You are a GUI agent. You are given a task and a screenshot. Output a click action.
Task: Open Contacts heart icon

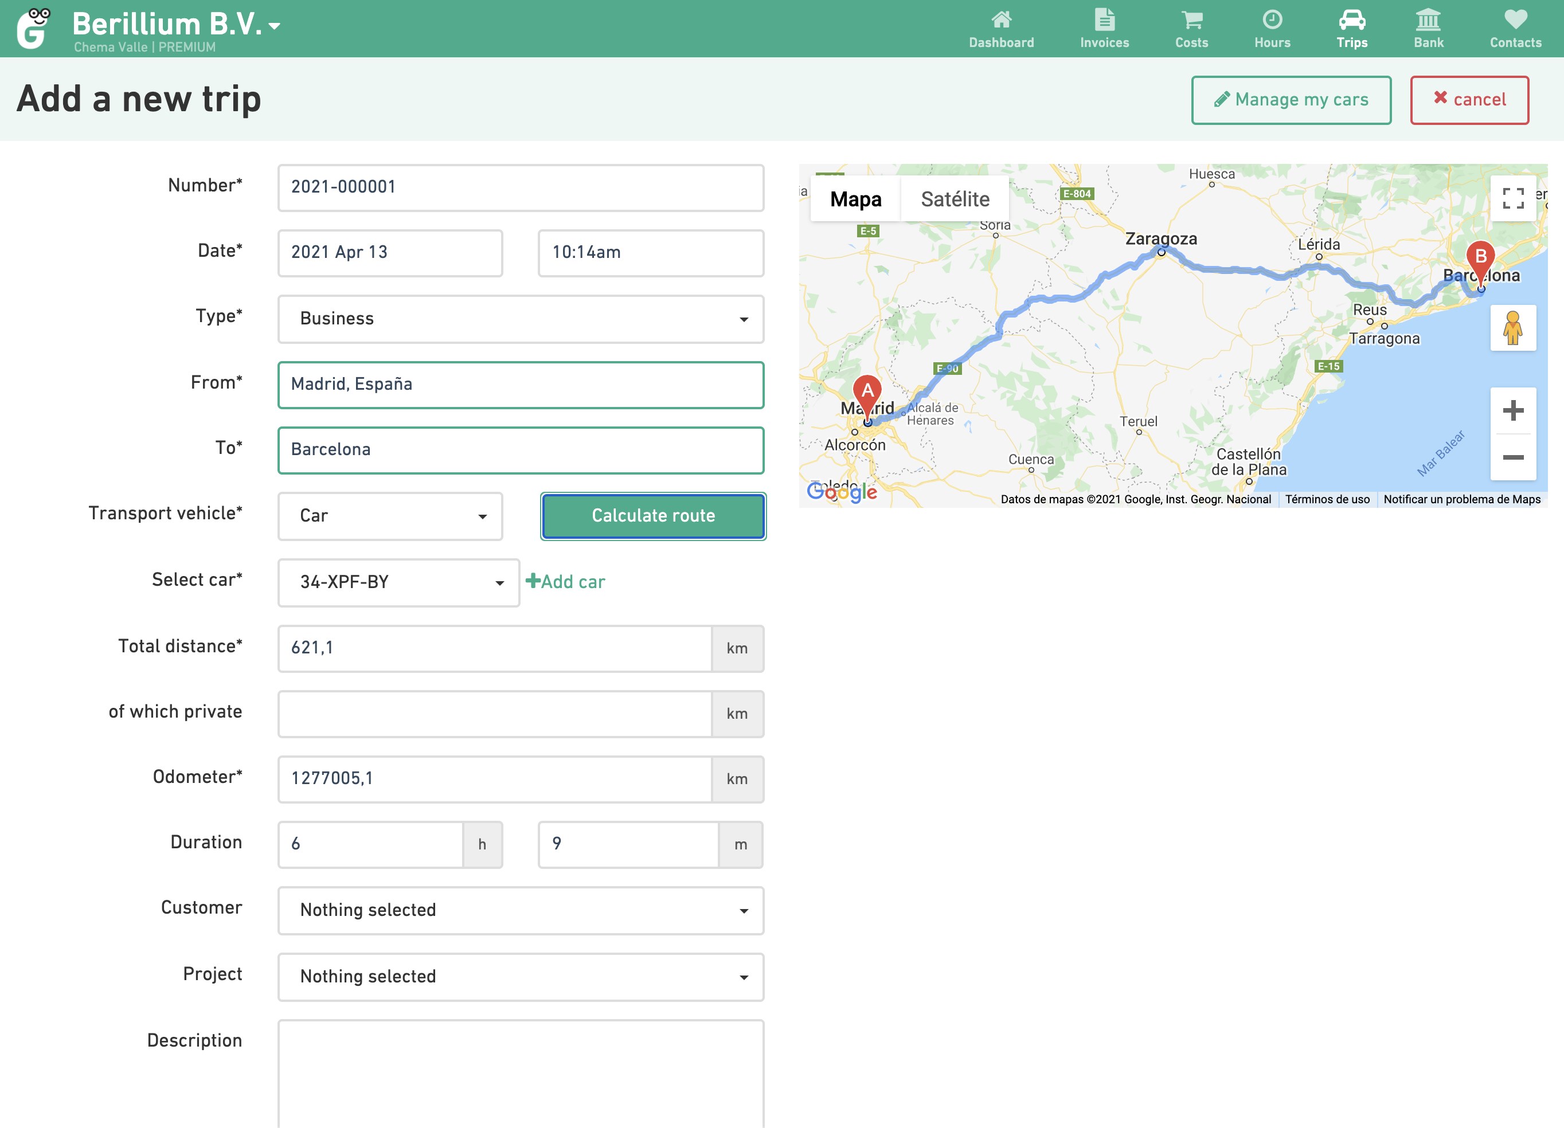tap(1515, 20)
